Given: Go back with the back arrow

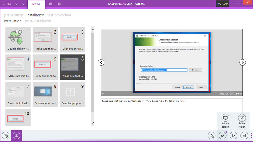Looking at the screenshot, I should coord(16,4).
